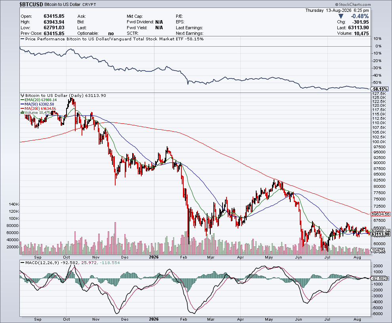Click the 'P/E:' label
Screen dimensions: 392x323
(x=180, y=16)
